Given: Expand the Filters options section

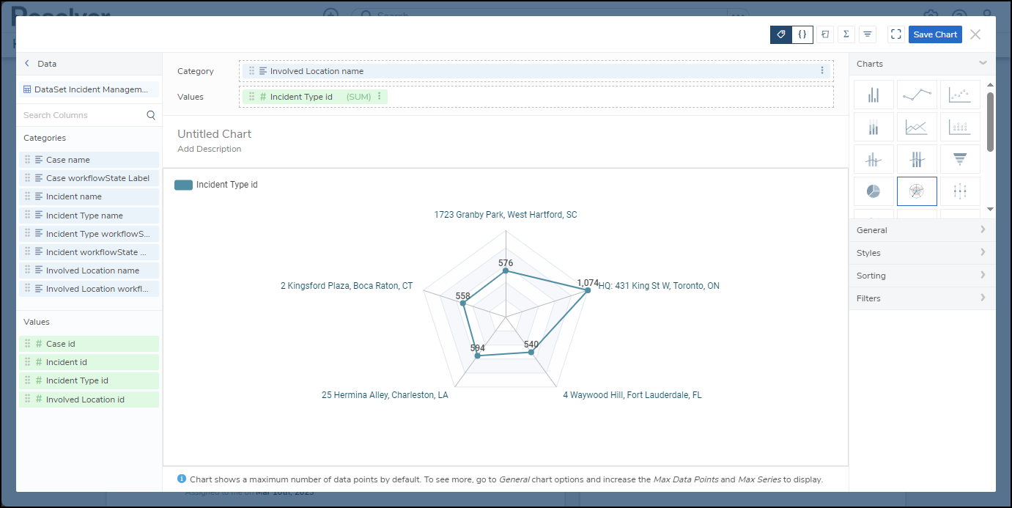Looking at the screenshot, I should [x=922, y=298].
